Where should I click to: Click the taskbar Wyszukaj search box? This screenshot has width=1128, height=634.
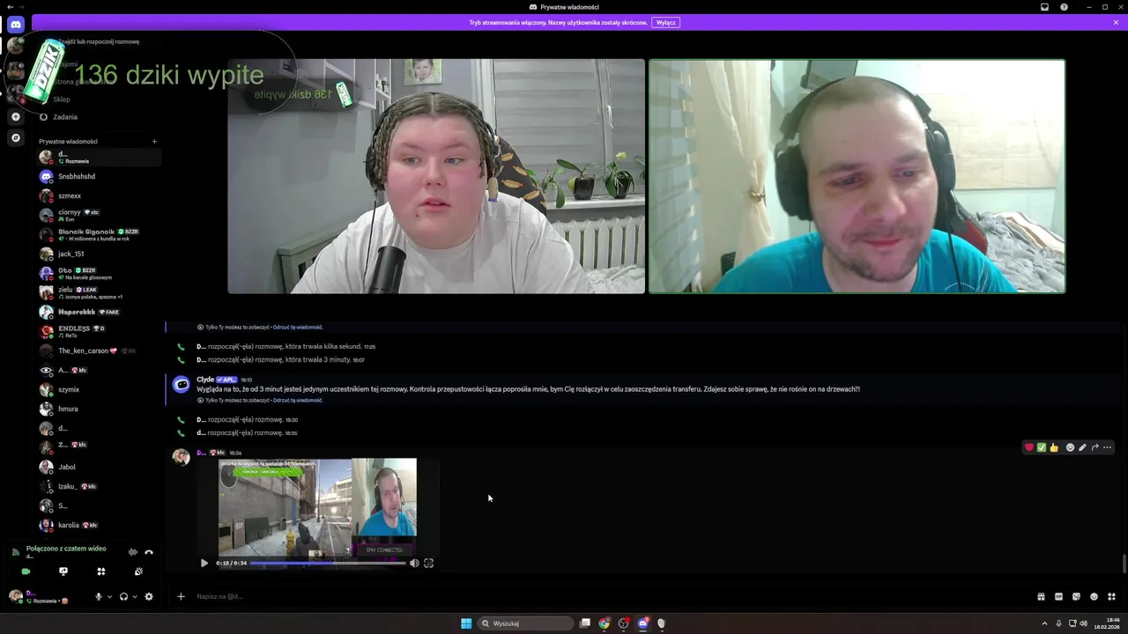pos(525,623)
